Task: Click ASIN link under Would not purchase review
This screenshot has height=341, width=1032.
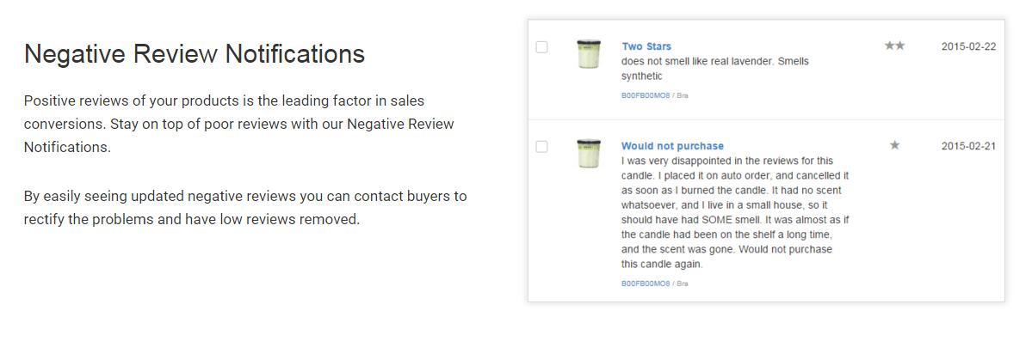Action: 645,283
